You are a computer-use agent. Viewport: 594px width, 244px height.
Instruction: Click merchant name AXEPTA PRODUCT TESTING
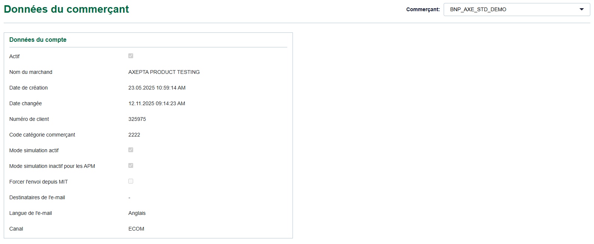(x=164, y=72)
